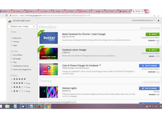Click Rate It for Facebook colour changer
The height and width of the screenshot is (122, 162).
pyautogui.click(x=153, y=50)
